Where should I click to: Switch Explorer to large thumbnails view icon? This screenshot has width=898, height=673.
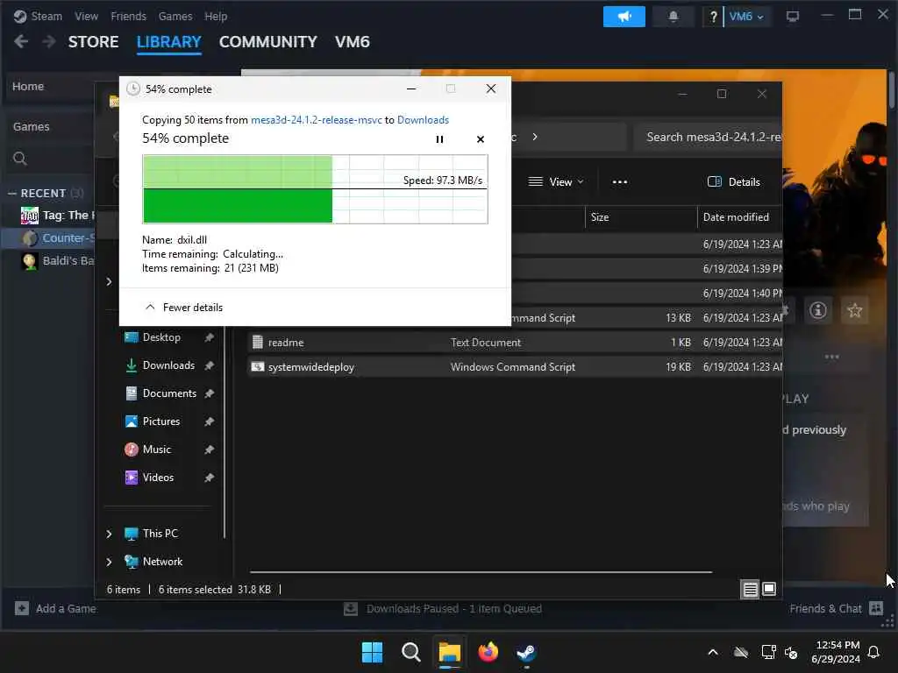[769, 589]
